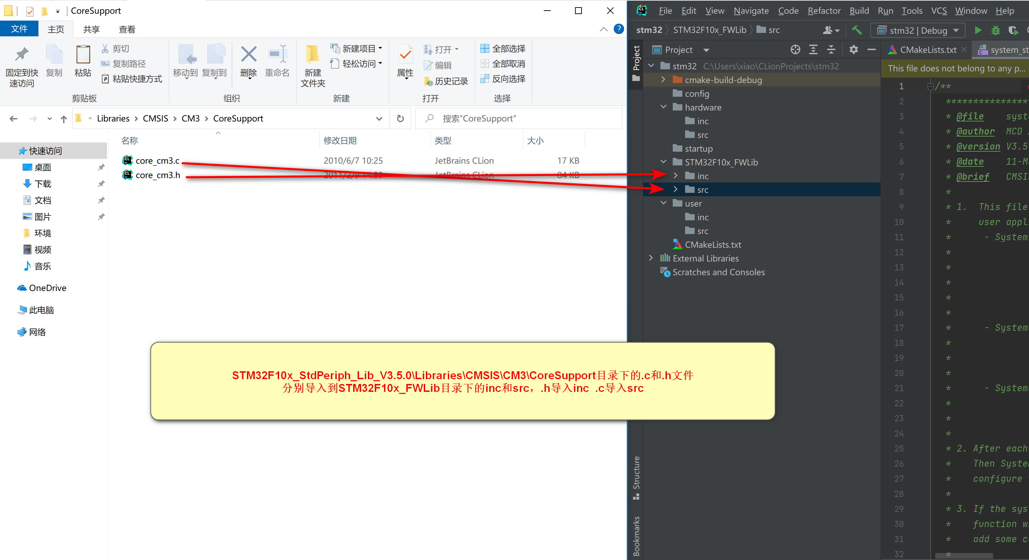Click the Cut scissors command
Image resolution: width=1029 pixels, height=560 pixels.
116,49
